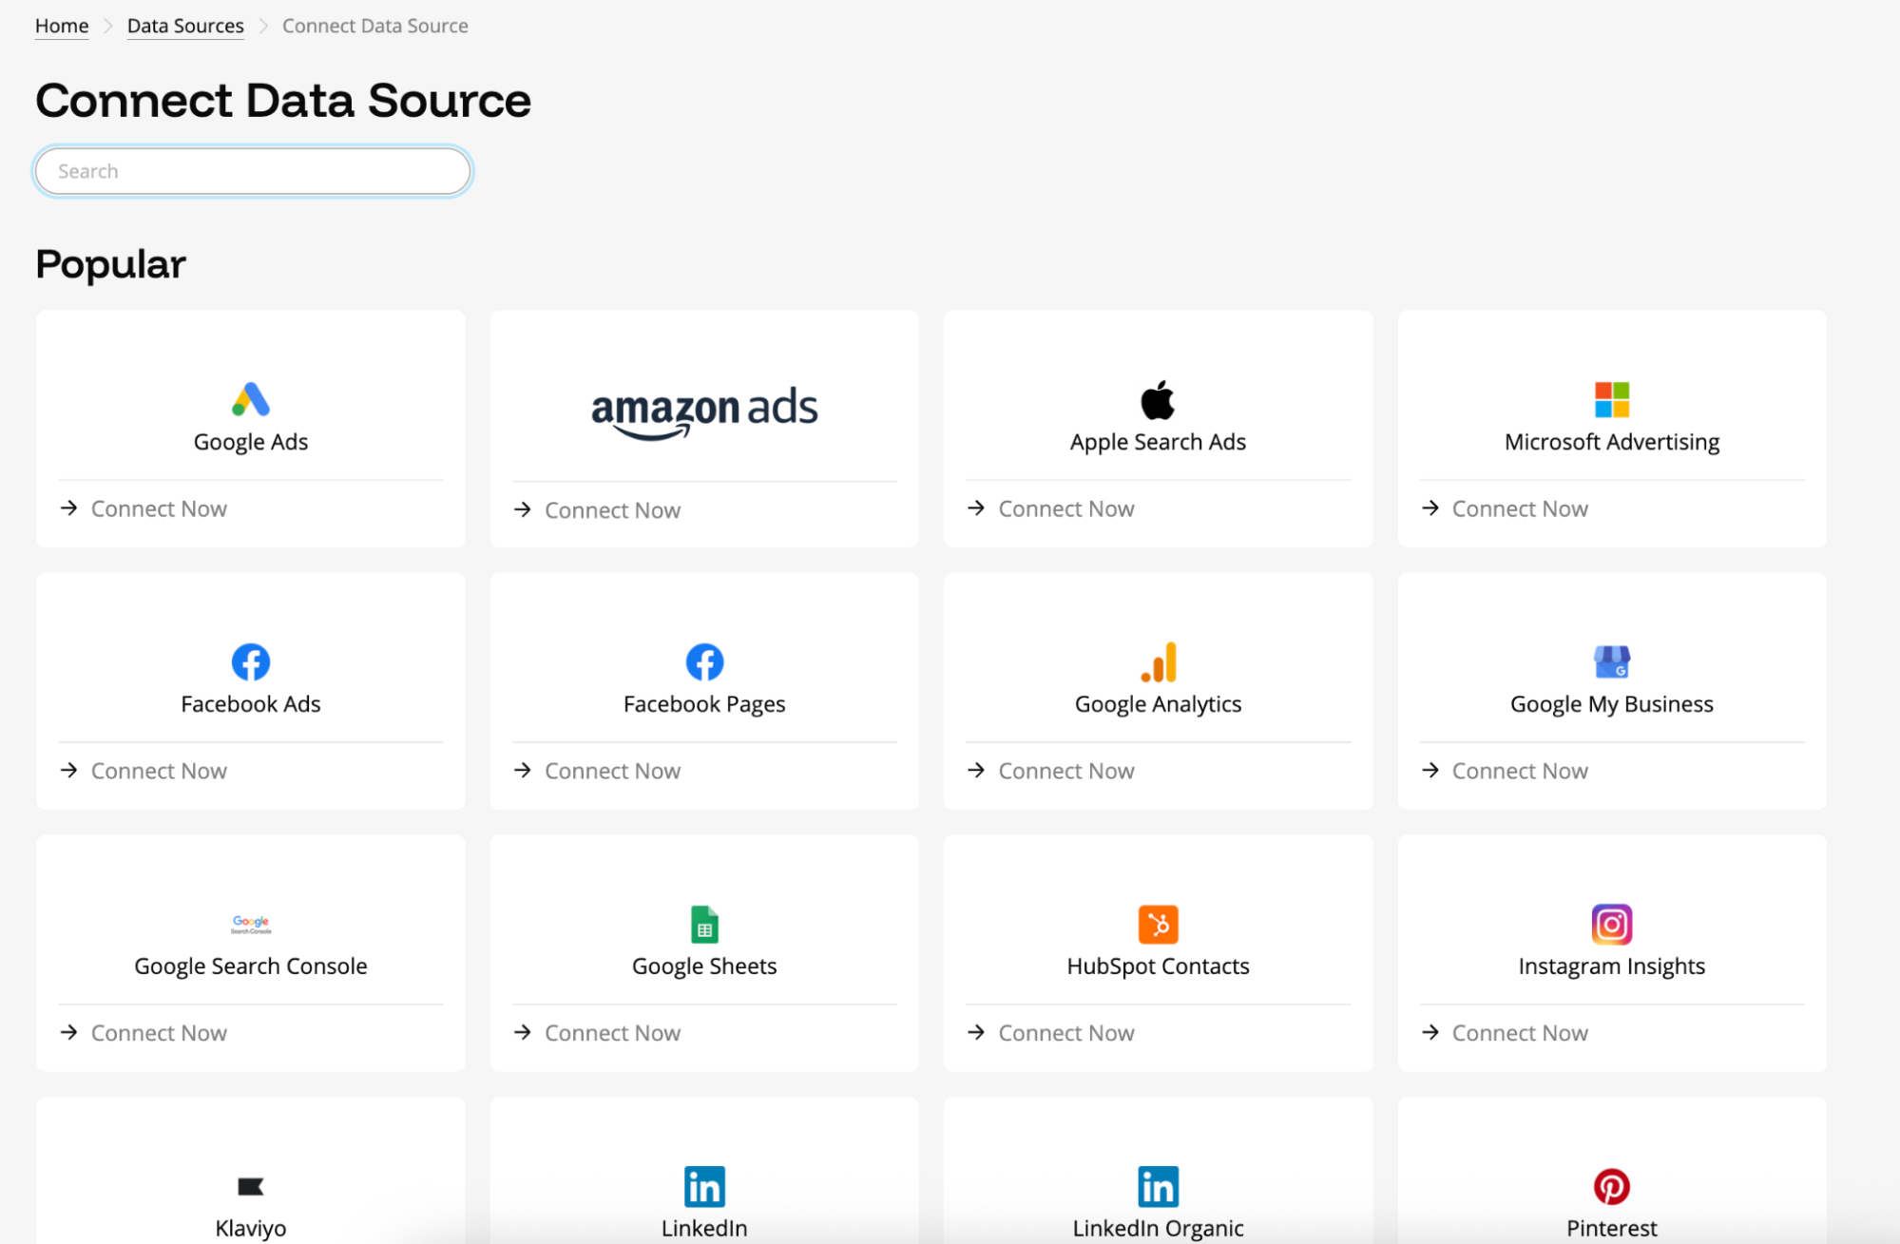The image size is (1900, 1244).
Task: Select the Apple Search Ads icon
Action: [1157, 399]
